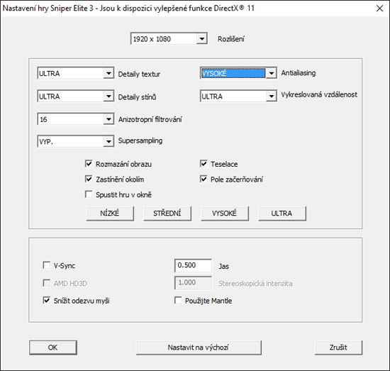Image resolution: width=390 pixels, height=371 pixels.
Task: Check the Použijte Mantle option
Action: [x=178, y=300]
